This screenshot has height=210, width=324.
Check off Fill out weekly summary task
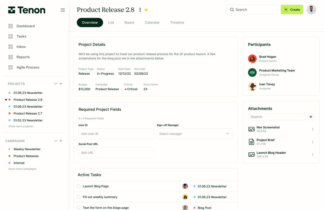[79, 197]
